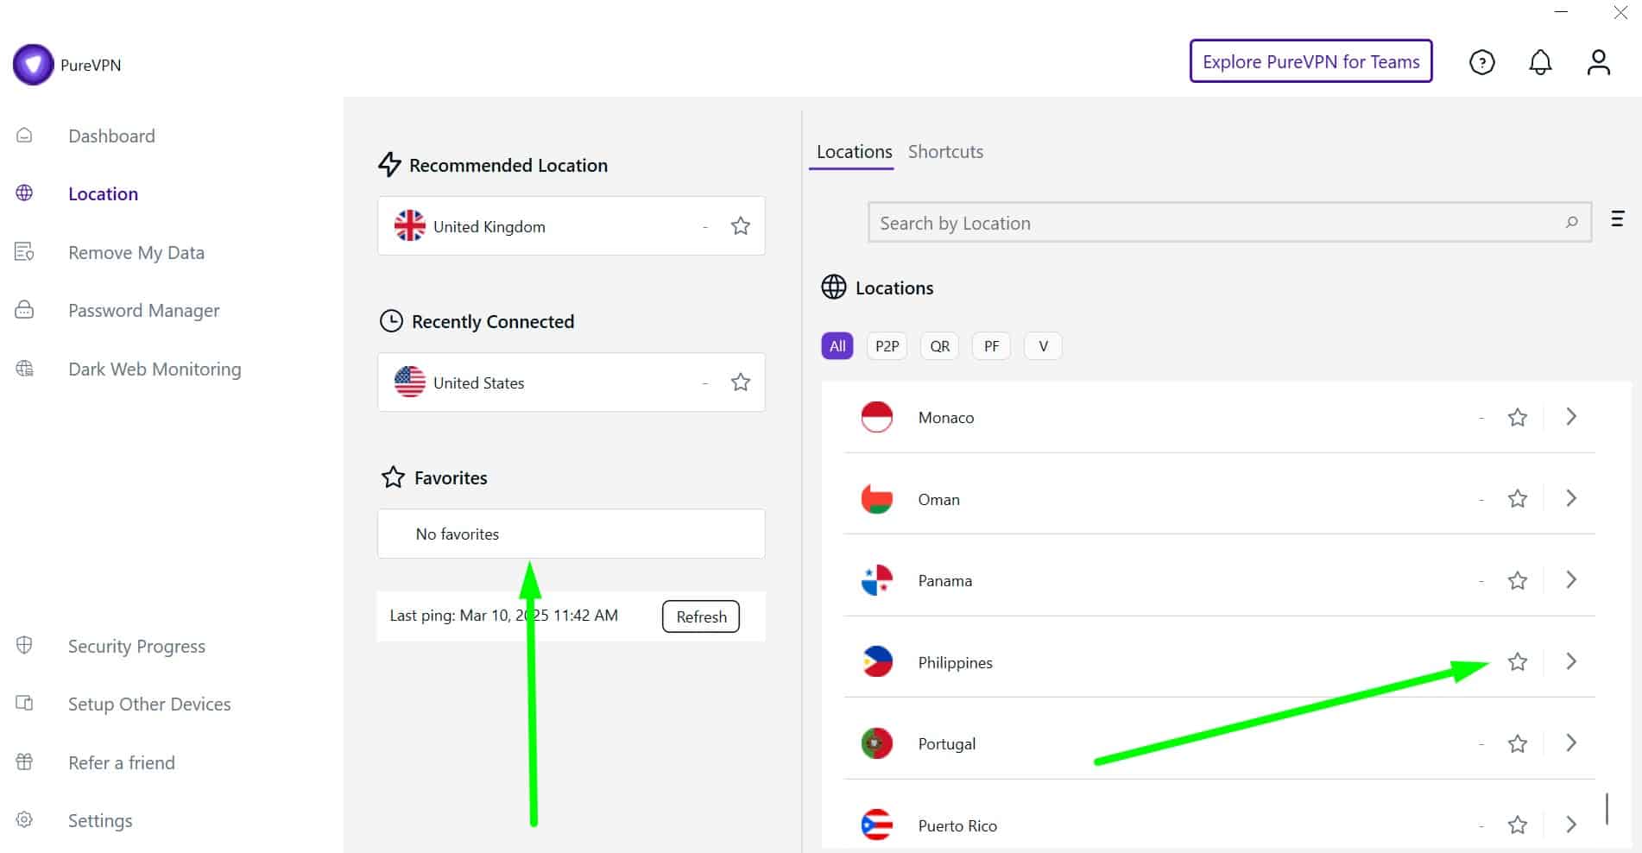Favorite United States with its star
The height and width of the screenshot is (853, 1642).
point(740,382)
